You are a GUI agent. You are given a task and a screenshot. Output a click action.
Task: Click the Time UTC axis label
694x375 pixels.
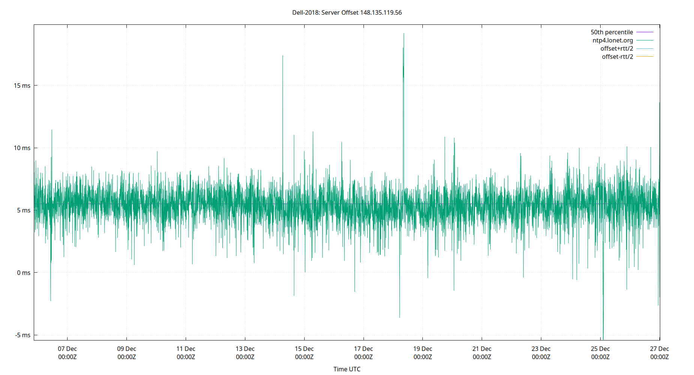347,369
